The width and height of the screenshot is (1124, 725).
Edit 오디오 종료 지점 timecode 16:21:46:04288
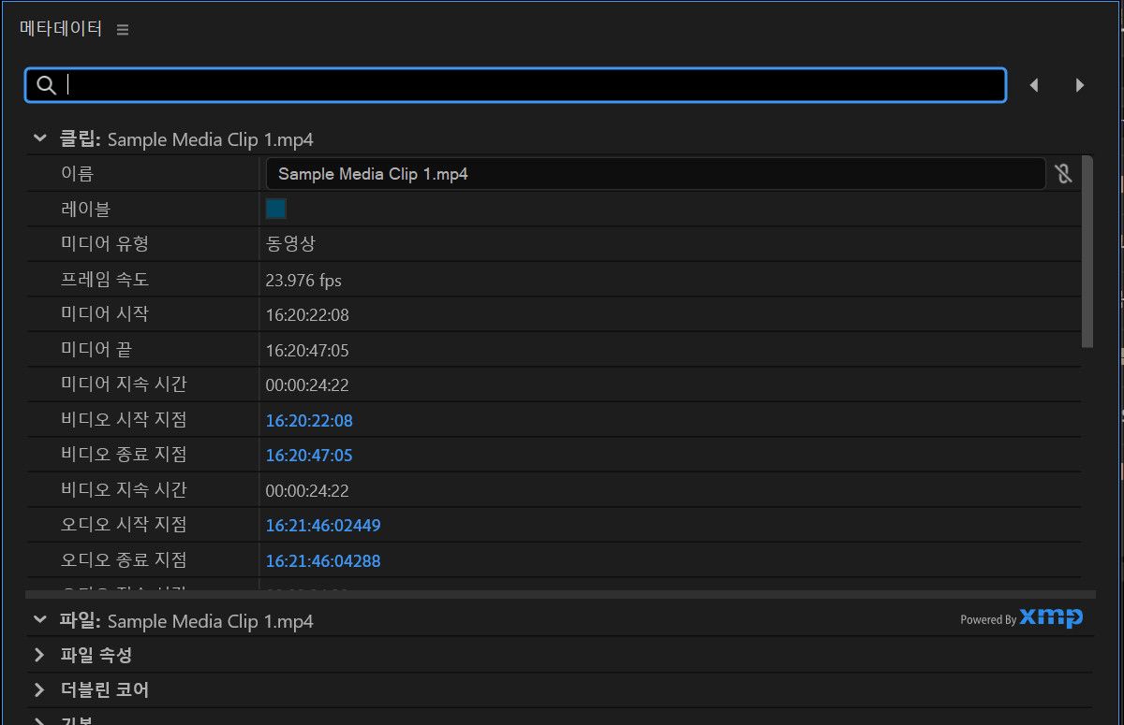coord(323,561)
